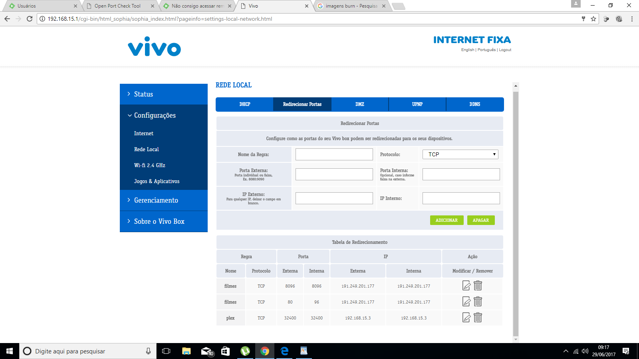Modify the plex rule with pencil icon
This screenshot has height=359, width=639.
pyautogui.click(x=466, y=318)
